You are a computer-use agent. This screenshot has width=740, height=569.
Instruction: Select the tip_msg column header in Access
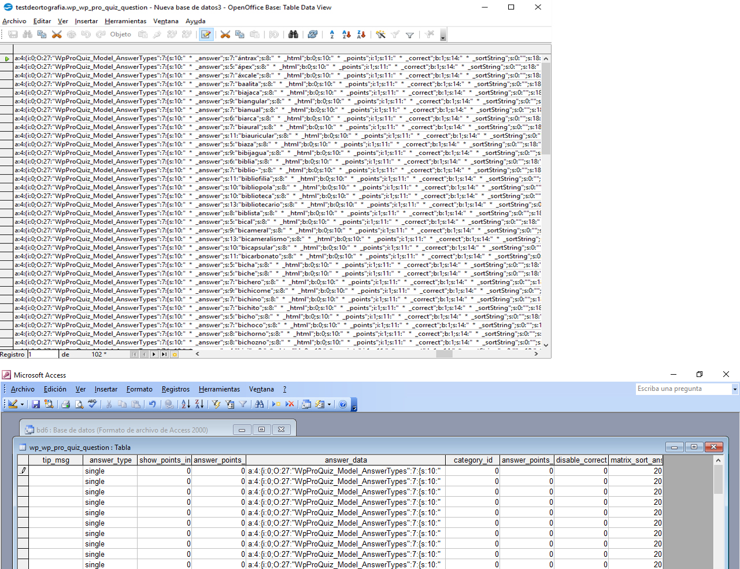click(x=56, y=460)
